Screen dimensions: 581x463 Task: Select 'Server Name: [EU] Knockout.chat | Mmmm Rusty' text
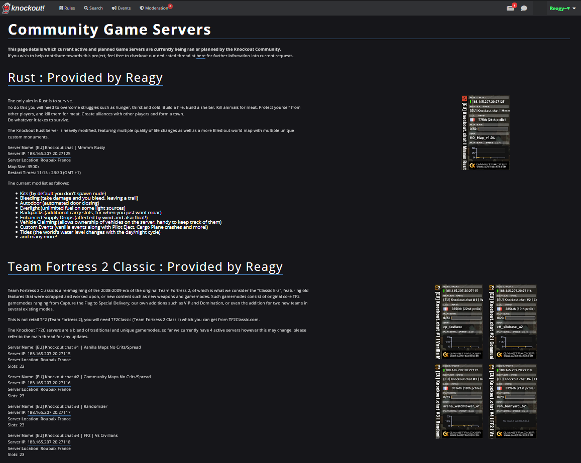point(56,147)
